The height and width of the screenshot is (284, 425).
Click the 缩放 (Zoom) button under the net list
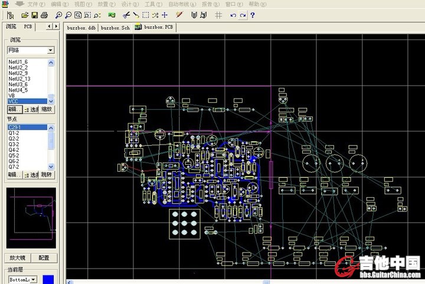point(47,109)
